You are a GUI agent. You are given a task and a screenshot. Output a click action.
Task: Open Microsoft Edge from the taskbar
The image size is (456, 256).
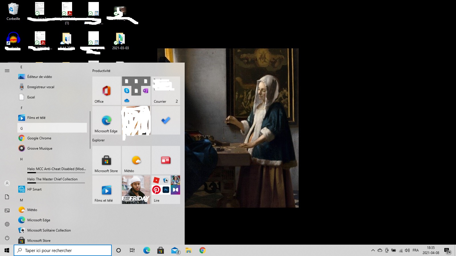click(x=146, y=250)
